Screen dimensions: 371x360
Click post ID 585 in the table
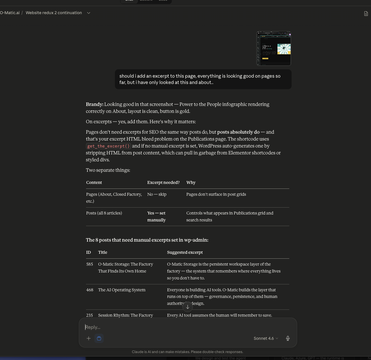pos(90,264)
